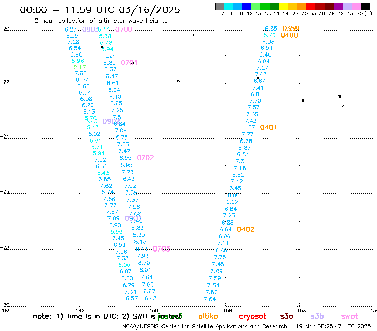The width and height of the screenshot is (377, 331).
Task: Click the title '00:00 – 11:59 UTC 03/16/2025'
Action: pos(100,10)
